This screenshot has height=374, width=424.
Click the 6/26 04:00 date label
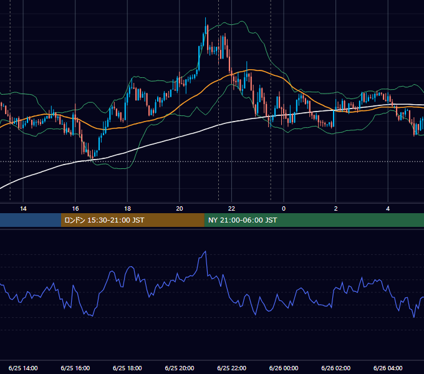click(388, 368)
